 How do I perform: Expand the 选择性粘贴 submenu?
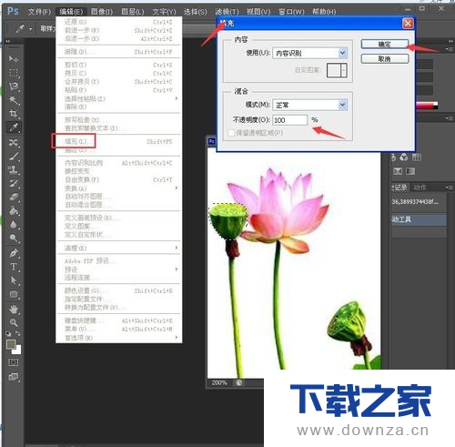click(x=120, y=98)
